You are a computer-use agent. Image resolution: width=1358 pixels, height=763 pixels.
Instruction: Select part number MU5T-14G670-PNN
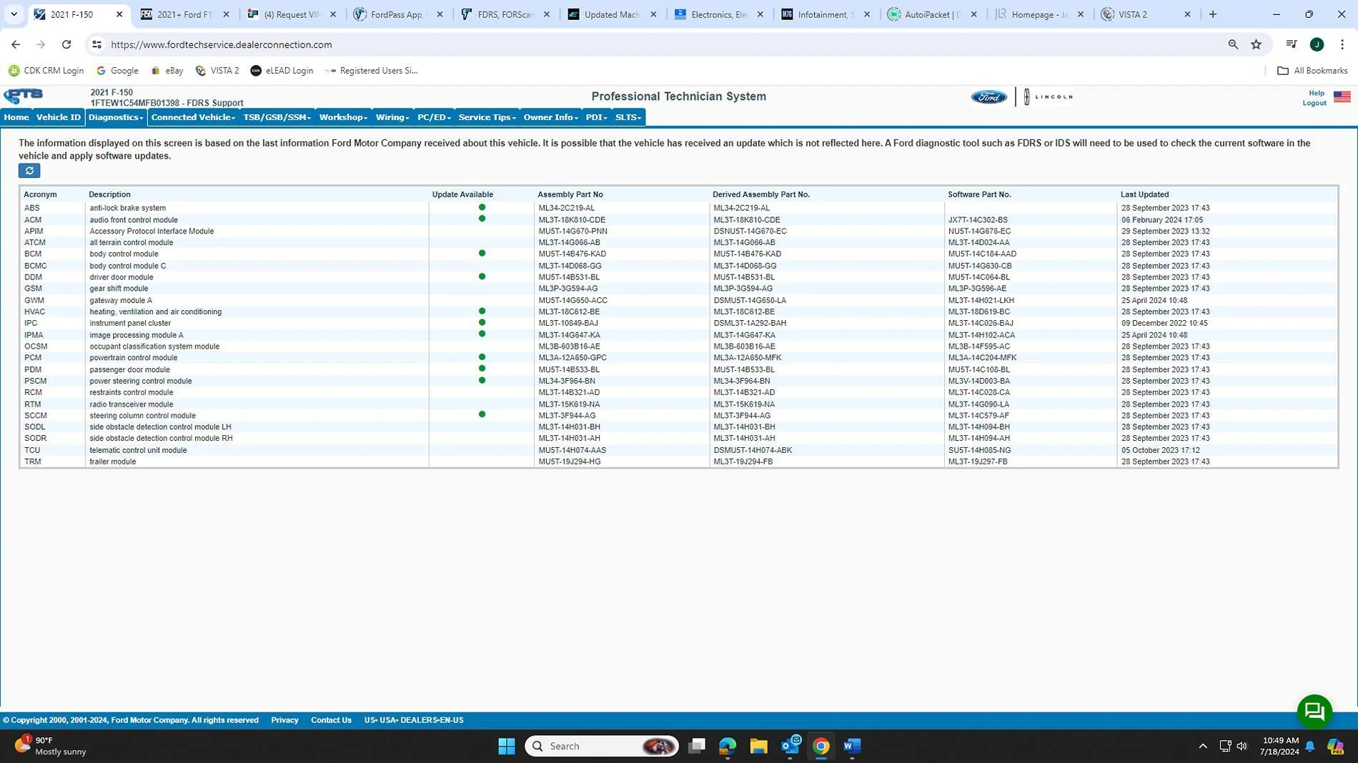pyautogui.click(x=573, y=231)
